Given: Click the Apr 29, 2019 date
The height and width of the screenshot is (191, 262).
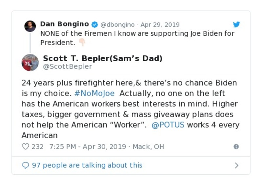Looking at the screenshot, I should [x=160, y=25].
